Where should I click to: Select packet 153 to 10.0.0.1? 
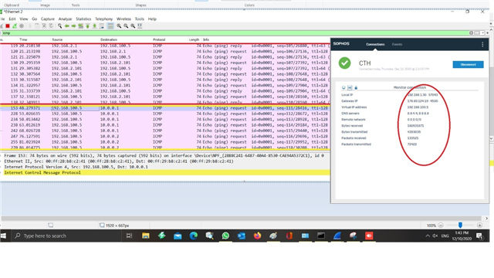[165, 108]
